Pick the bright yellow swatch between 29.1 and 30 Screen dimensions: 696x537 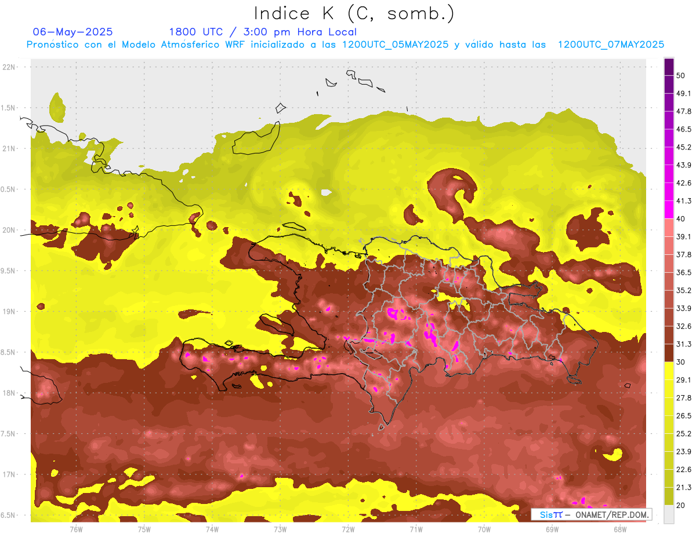669,371
